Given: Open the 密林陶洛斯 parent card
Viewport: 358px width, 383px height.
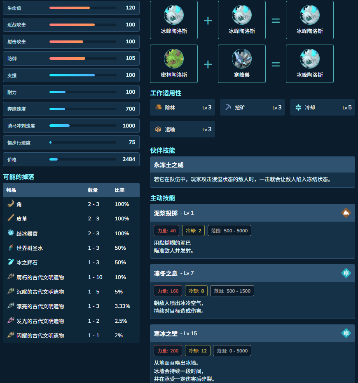Looking at the screenshot, I should point(174,64).
